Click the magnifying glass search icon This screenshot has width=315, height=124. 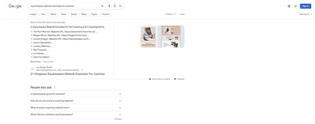pos(120,6)
